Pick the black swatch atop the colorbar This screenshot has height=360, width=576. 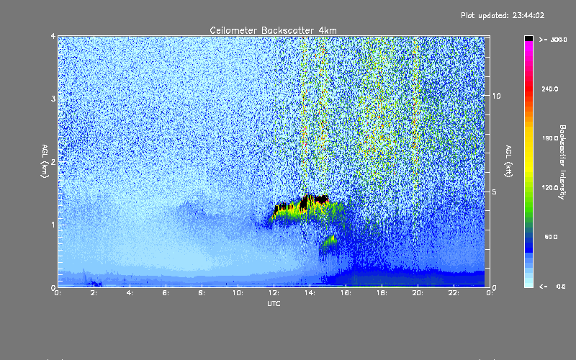pos(528,38)
